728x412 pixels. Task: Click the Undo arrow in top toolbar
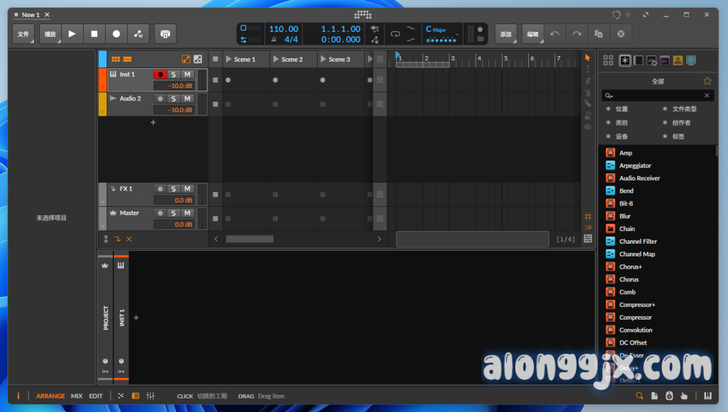click(555, 33)
